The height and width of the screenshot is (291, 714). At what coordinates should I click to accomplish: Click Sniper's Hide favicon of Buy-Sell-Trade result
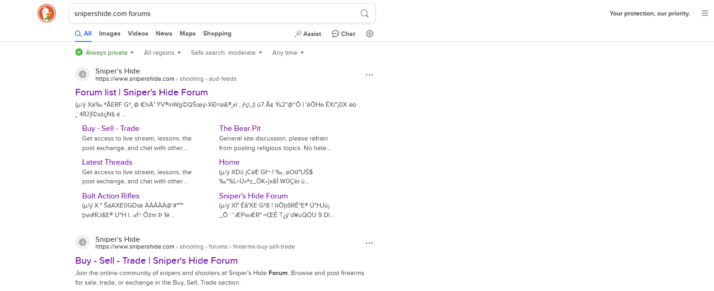[83, 243]
